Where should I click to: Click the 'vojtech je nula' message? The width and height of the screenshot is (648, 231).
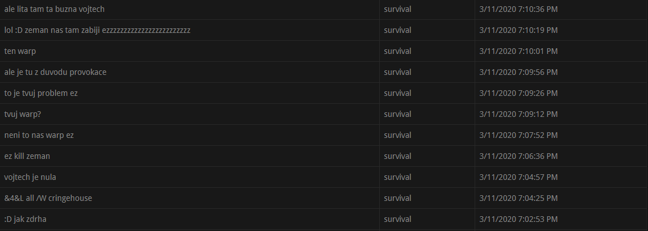(30, 178)
